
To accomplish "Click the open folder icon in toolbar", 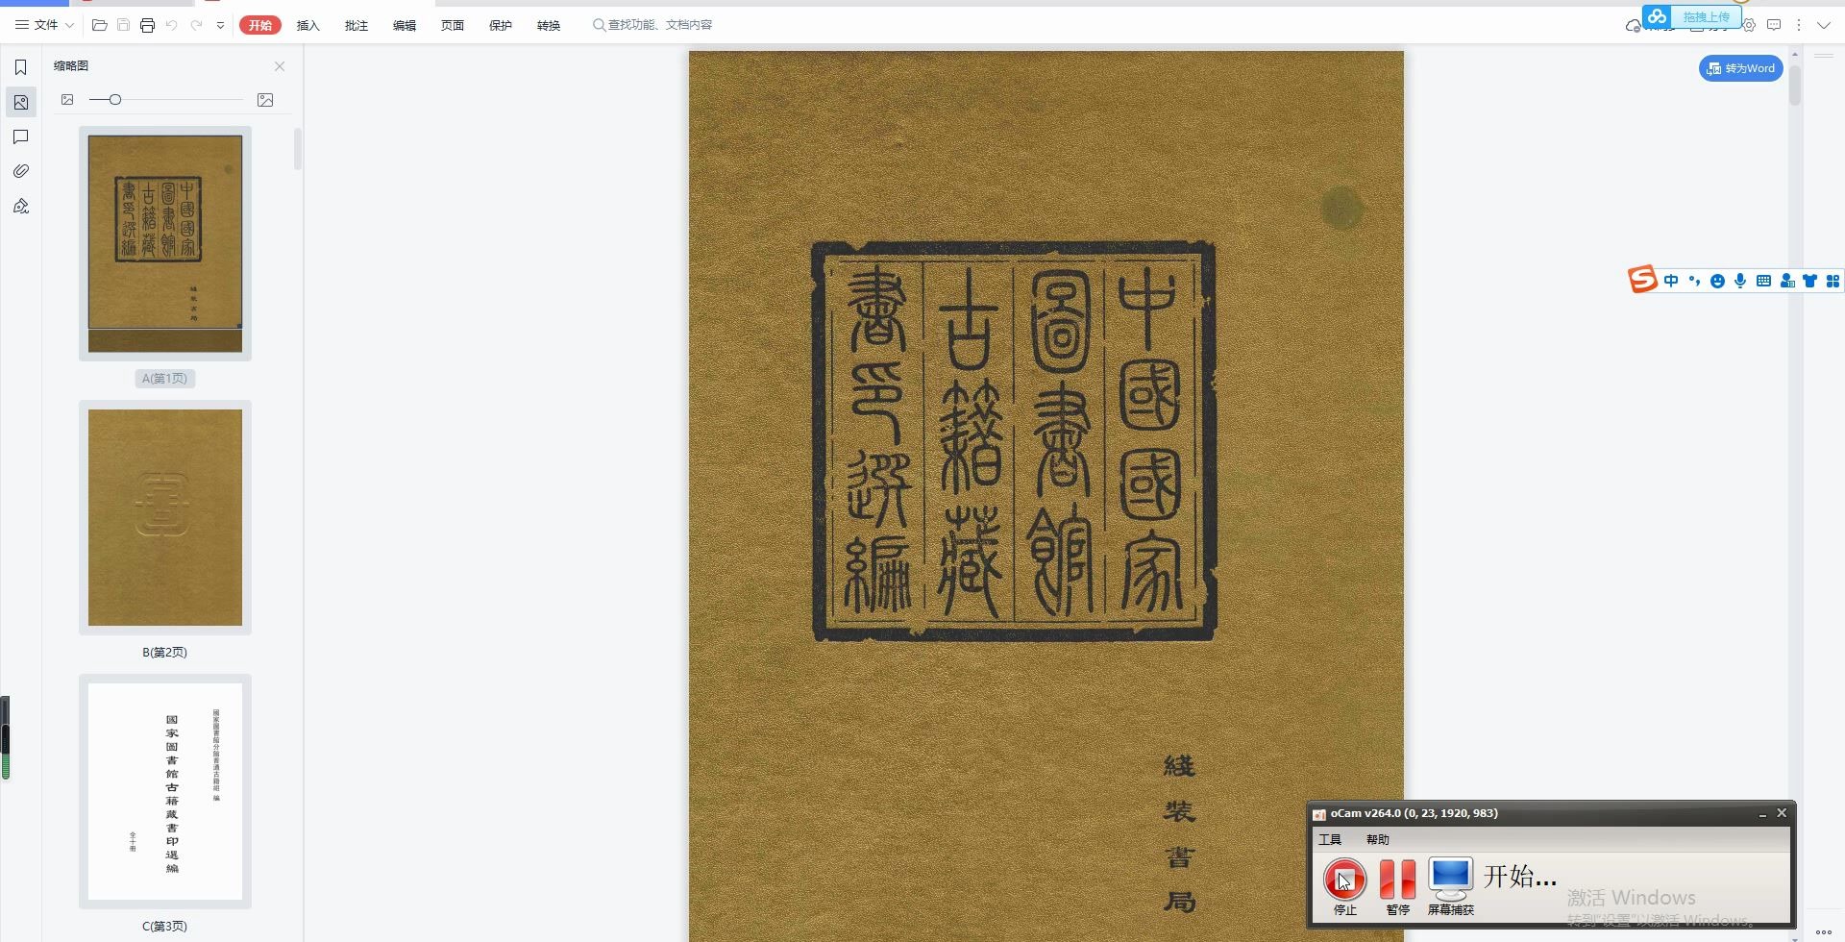I will pyautogui.click(x=99, y=25).
